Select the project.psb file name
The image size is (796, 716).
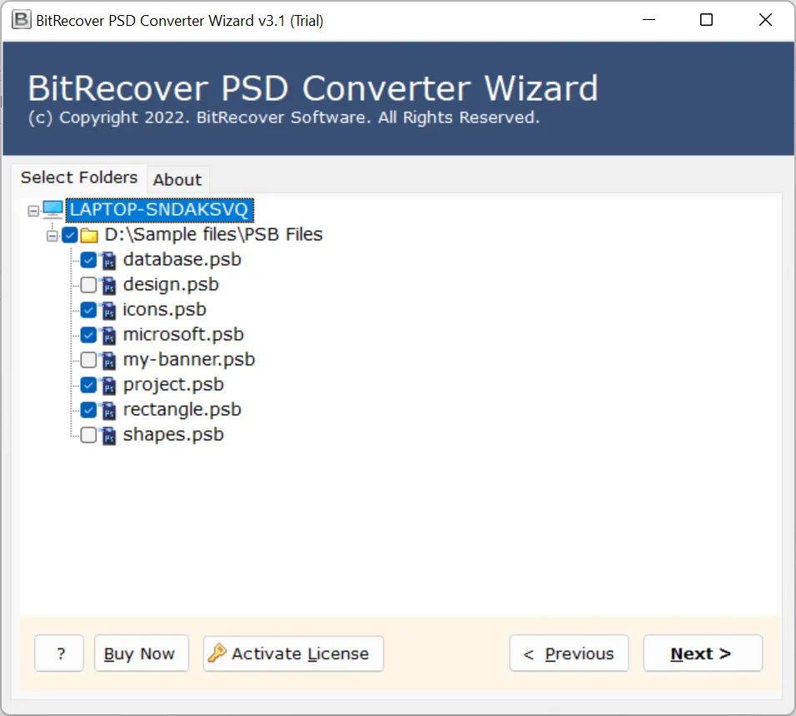(x=173, y=385)
